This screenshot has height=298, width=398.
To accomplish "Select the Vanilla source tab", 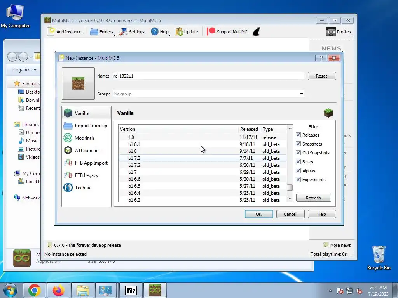I will tap(86, 113).
